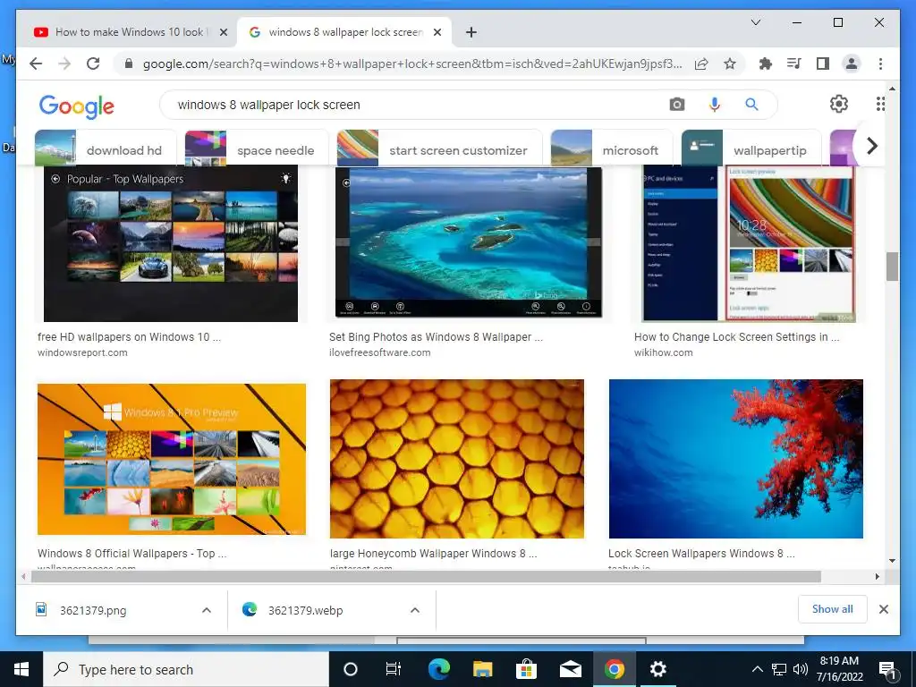Open the Popular Top Wallpapers thumbnail

click(x=171, y=243)
